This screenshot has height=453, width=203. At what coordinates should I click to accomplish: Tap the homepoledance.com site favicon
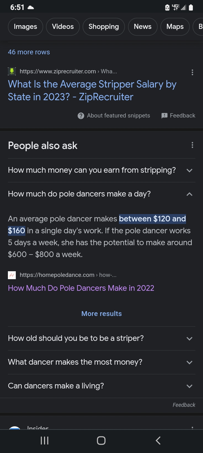click(12, 275)
